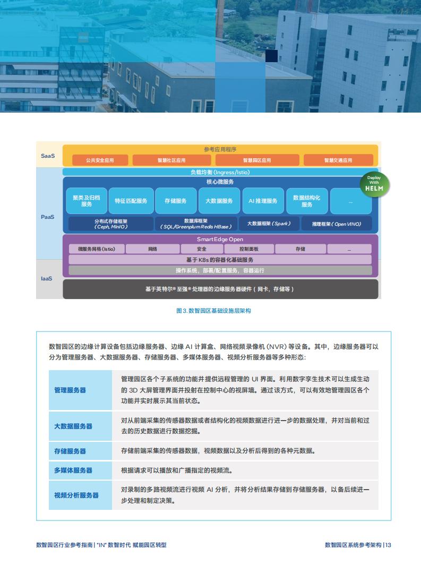Image resolution: width=421 pixels, height=572 pixels.
Task: Select the 微服务网格 (Istio) box
Action: pos(97,249)
